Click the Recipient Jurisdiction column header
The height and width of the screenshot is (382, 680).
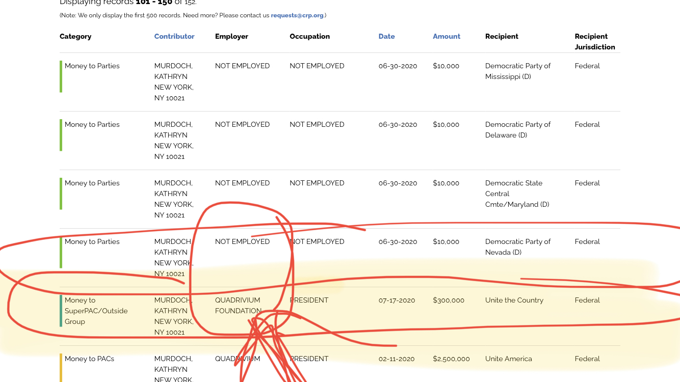click(x=595, y=42)
